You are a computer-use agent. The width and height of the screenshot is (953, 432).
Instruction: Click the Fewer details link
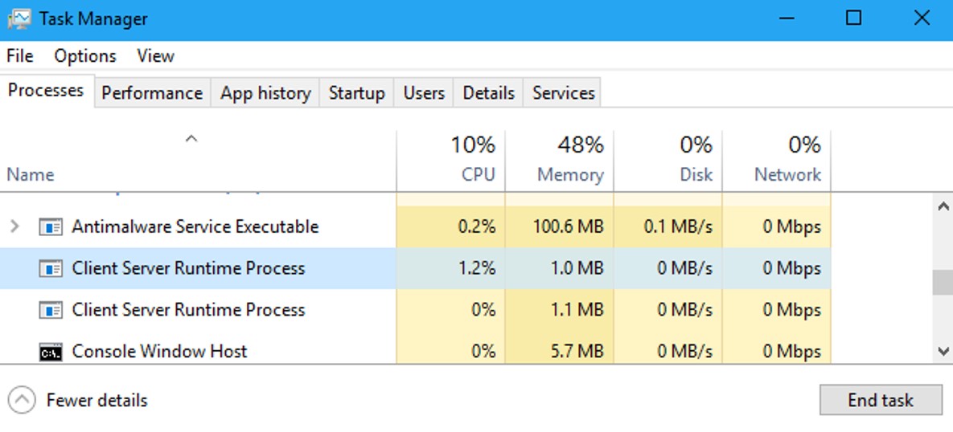[x=97, y=401]
